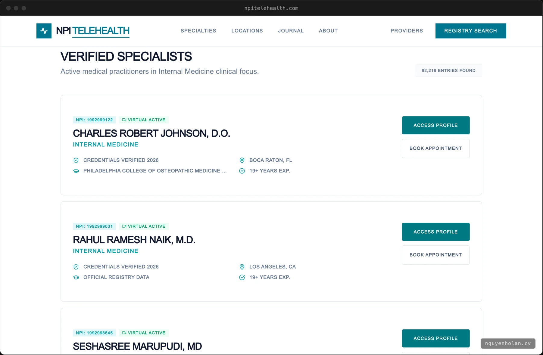
Task: Access profile of Charles Robert Johnson
Action: tap(436, 125)
